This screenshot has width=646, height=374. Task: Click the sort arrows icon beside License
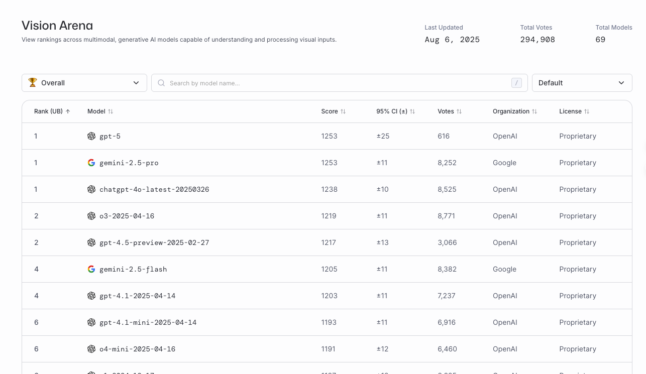point(587,111)
